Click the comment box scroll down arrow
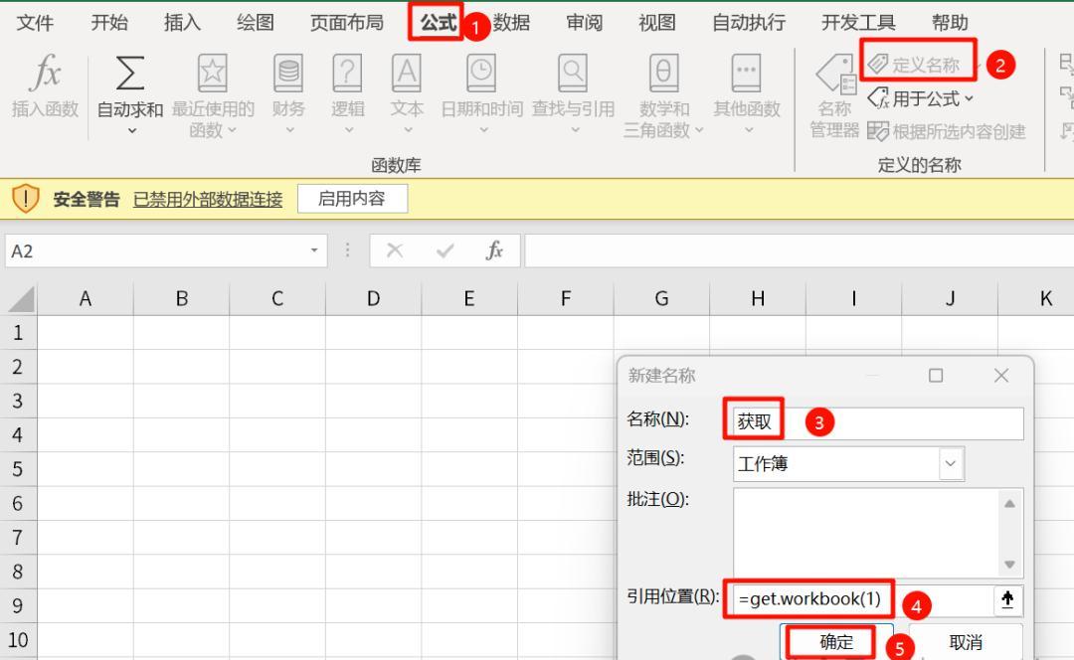The image size is (1074, 660). point(1009,565)
